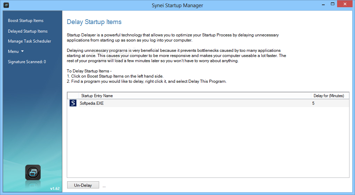The height and width of the screenshot is (195, 355).
Task: Open Delayed Startup Items section
Action: (28, 31)
